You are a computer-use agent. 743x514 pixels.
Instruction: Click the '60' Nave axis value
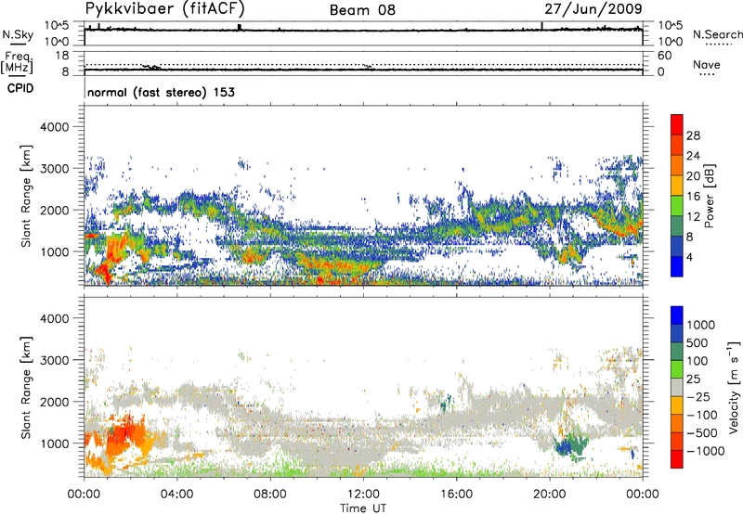coord(664,56)
